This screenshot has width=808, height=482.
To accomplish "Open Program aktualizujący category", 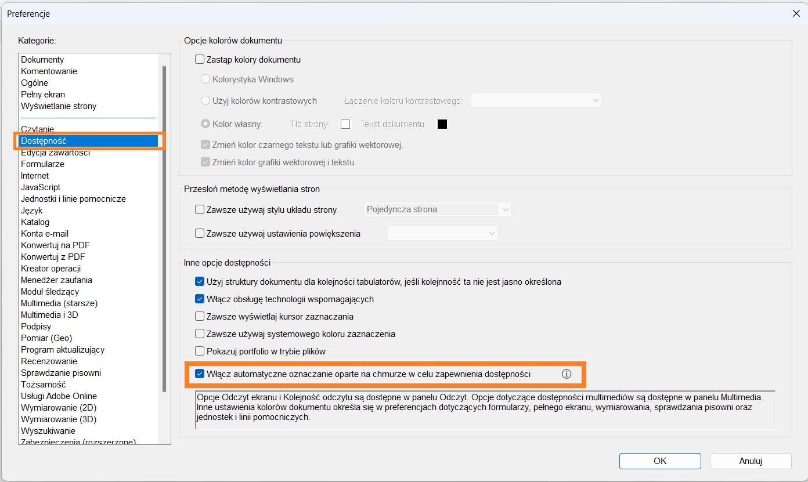I will click(63, 350).
